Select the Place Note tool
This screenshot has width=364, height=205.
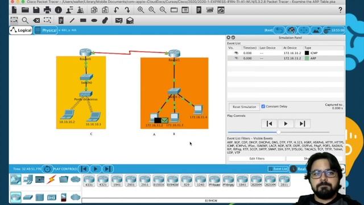pyautogui.click(x=61, y=20)
